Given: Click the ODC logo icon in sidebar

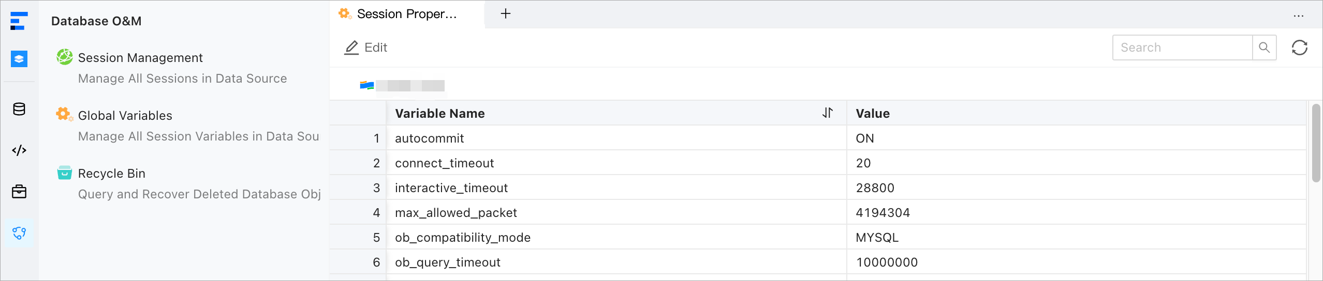Looking at the screenshot, I should click(19, 21).
